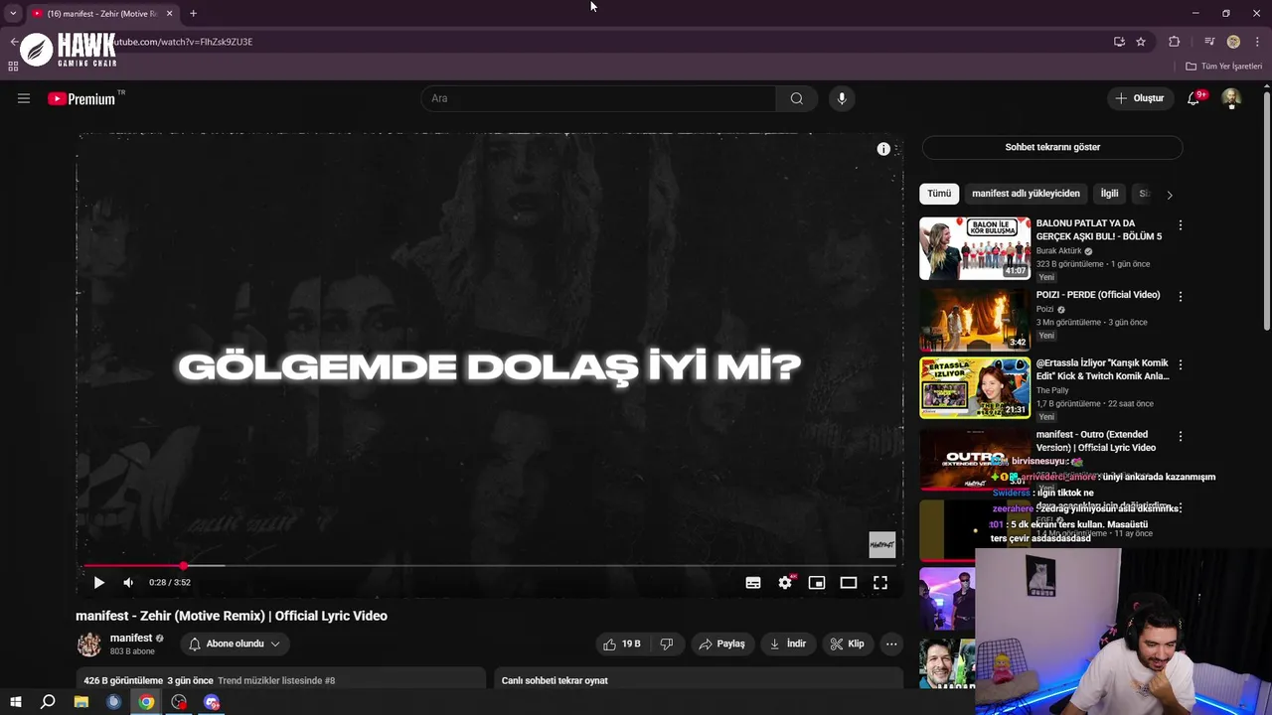Open File Explorer from taskbar
1272x715 pixels.
tap(81, 702)
